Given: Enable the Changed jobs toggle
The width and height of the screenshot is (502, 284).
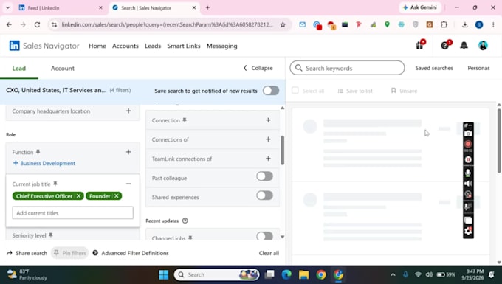Looking at the screenshot, I should pyautogui.click(x=264, y=236).
